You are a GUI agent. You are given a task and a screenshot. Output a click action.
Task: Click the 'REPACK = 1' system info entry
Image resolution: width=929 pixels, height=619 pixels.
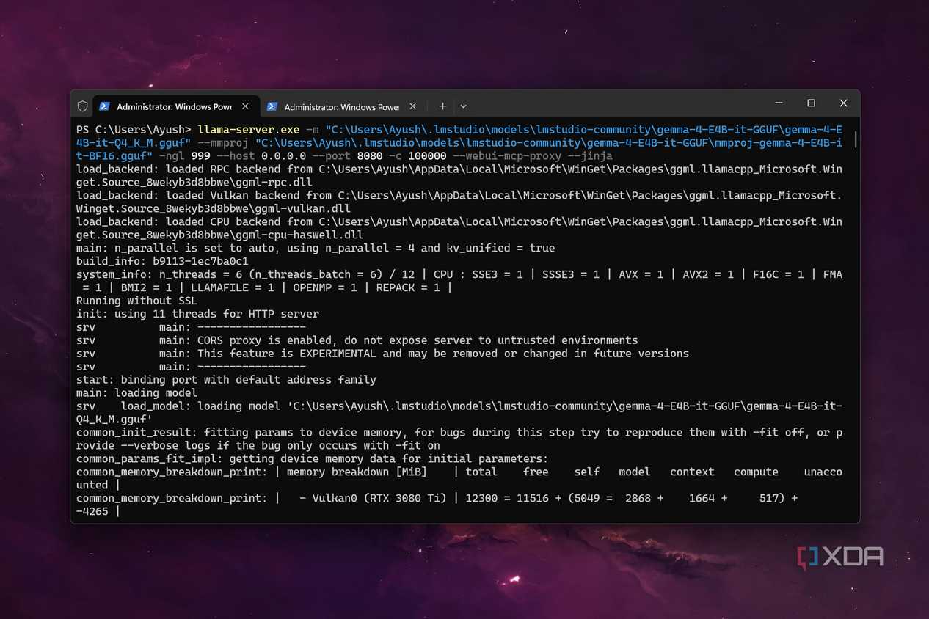(x=408, y=287)
